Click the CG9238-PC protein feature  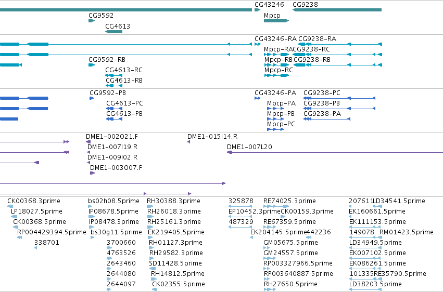tap(339, 98)
